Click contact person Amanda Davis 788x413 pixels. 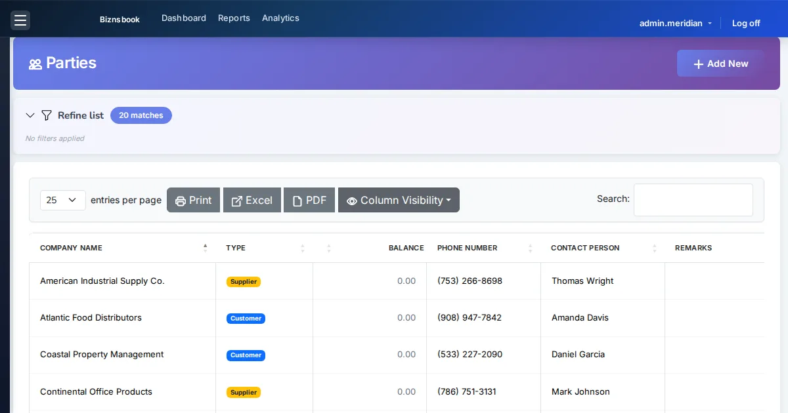click(x=580, y=318)
